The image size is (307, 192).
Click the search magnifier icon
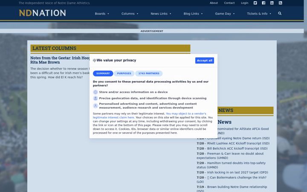point(280,13)
